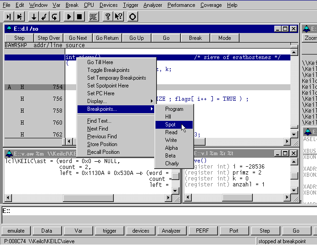Open the Analyzer menu
Image resolution: width=317 pixels, height=245 pixels.
153,5
